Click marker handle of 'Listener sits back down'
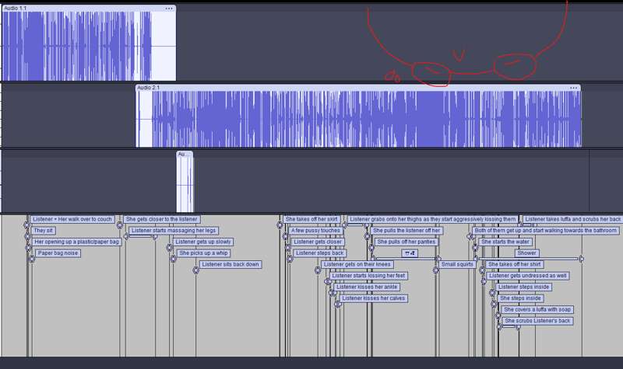The width and height of the screenshot is (623, 369). [x=196, y=270]
